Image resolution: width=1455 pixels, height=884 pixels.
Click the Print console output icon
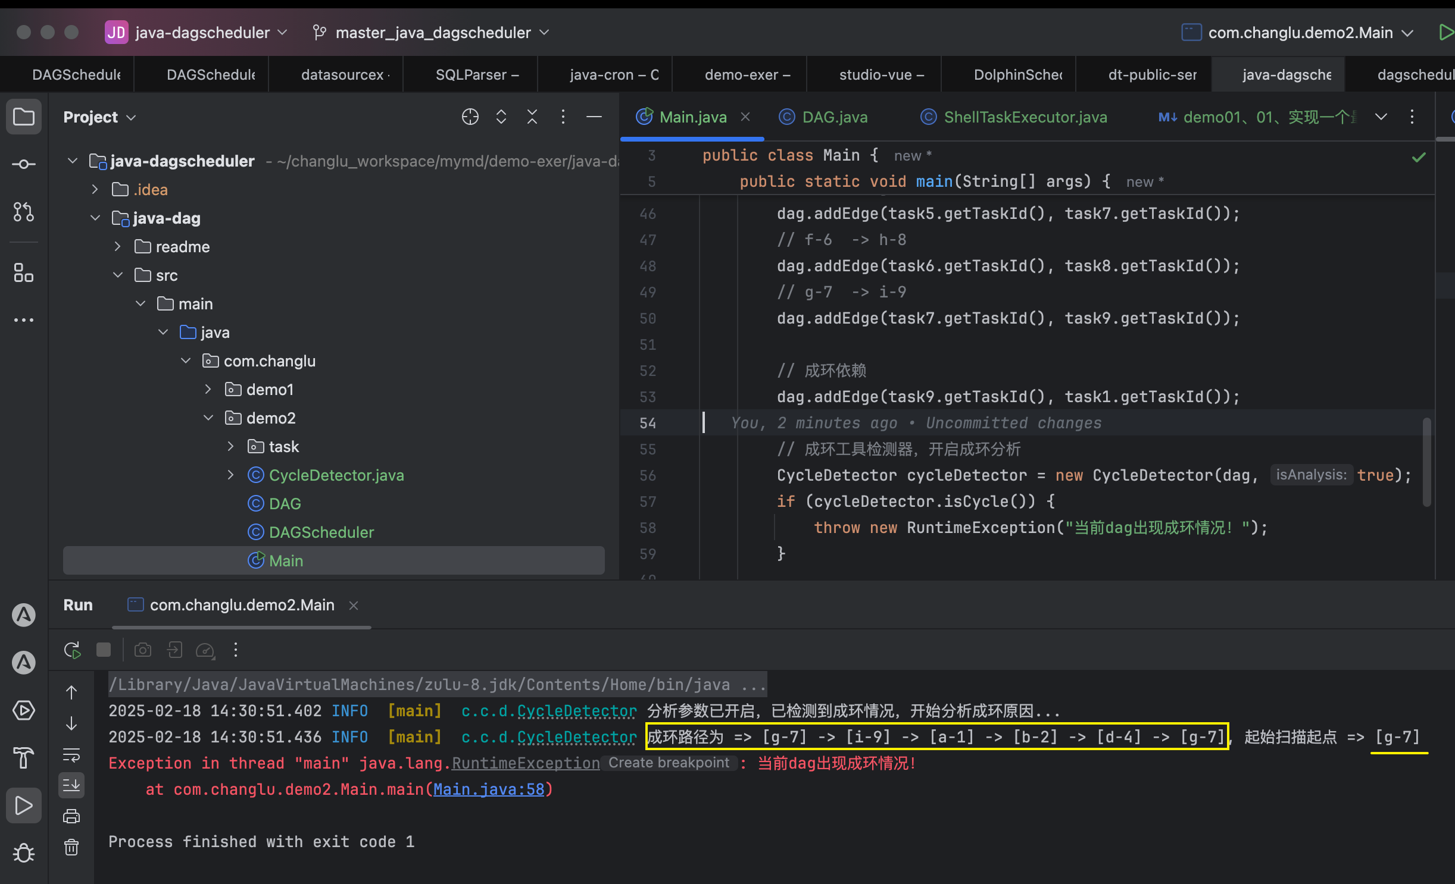click(x=71, y=816)
